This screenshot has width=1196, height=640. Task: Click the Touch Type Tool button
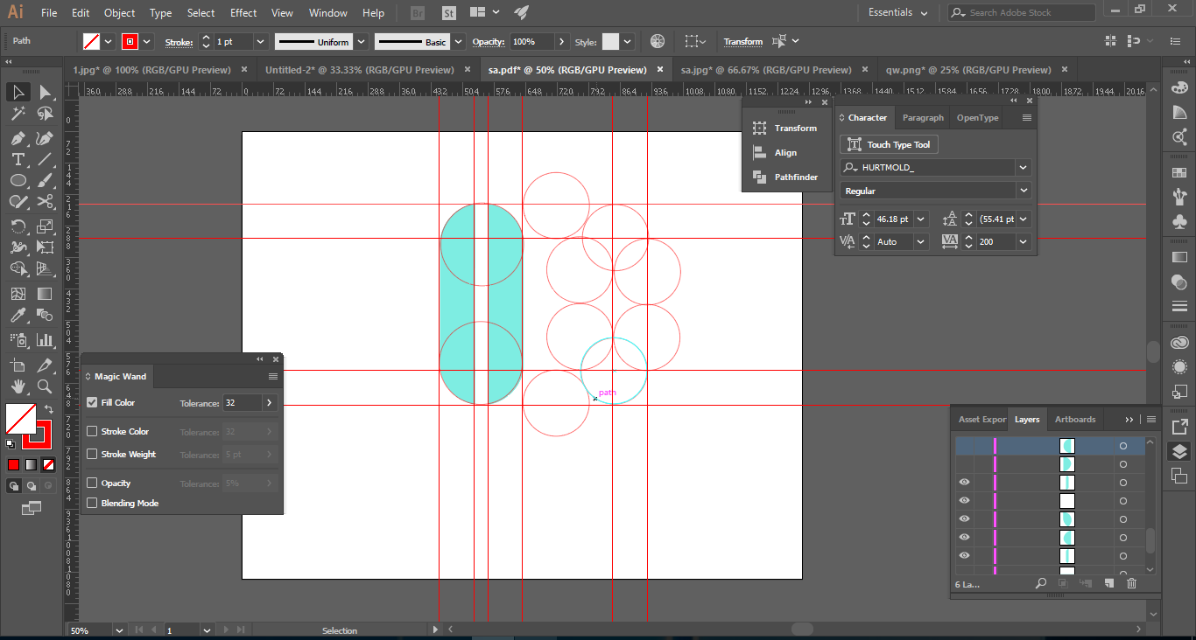point(889,145)
